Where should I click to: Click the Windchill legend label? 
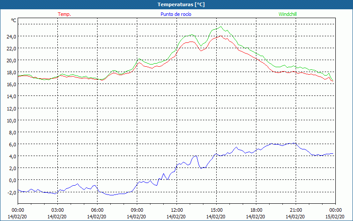288,14
